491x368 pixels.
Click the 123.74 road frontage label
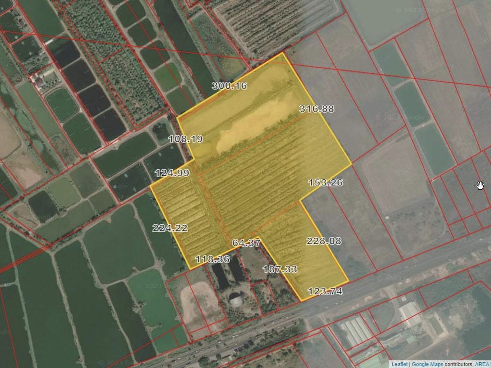(325, 291)
